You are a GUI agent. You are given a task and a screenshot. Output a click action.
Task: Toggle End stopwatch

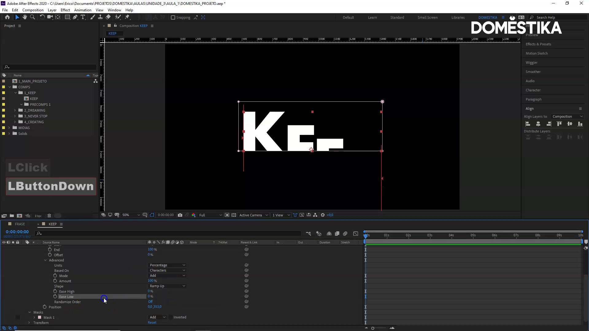pos(50,250)
